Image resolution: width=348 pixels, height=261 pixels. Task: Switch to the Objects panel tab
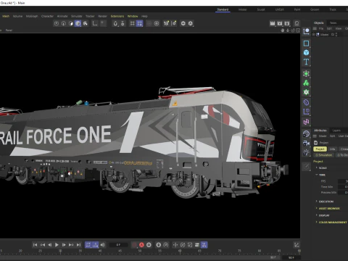click(319, 22)
